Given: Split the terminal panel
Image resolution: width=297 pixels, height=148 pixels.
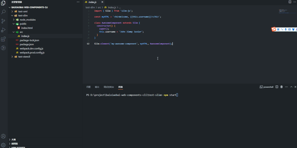Looking at the screenshot, I should point(277,87).
